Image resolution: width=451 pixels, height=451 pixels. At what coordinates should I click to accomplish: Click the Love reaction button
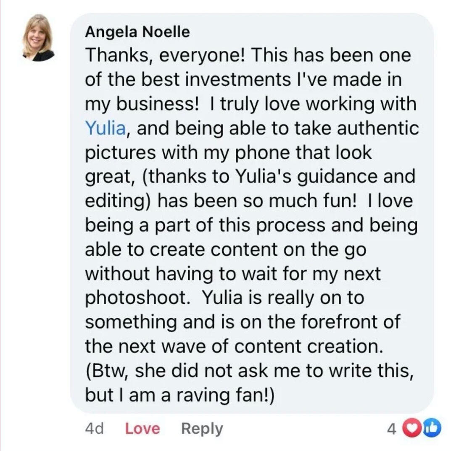142,429
